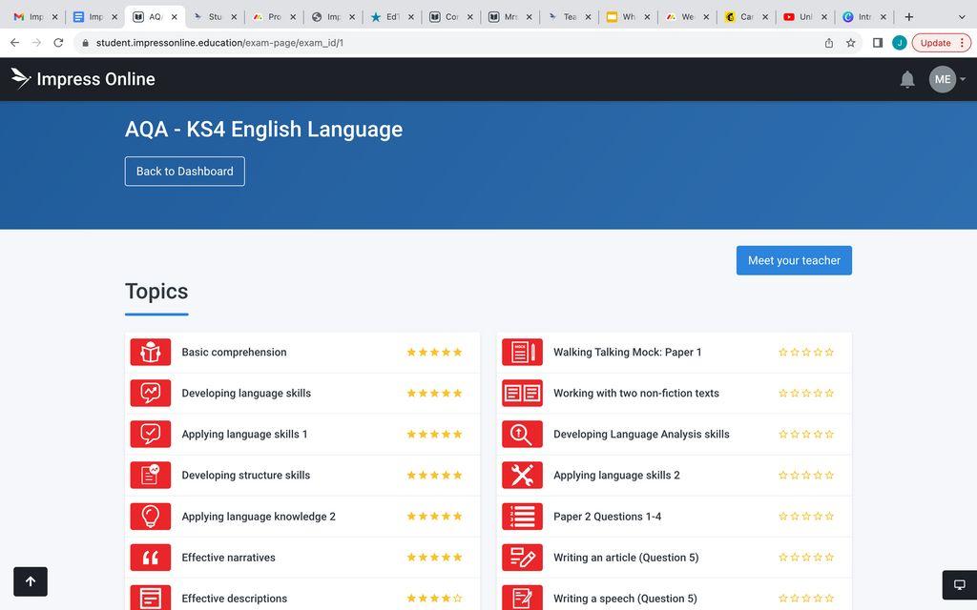977x610 pixels.
Task: Click the lightbulb icon for Applying language knowledge 2
Action: tap(150, 517)
